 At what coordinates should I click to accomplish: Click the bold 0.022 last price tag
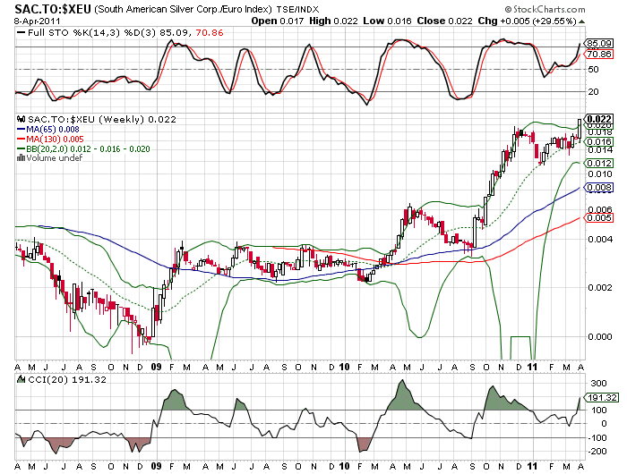click(x=598, y=119)
